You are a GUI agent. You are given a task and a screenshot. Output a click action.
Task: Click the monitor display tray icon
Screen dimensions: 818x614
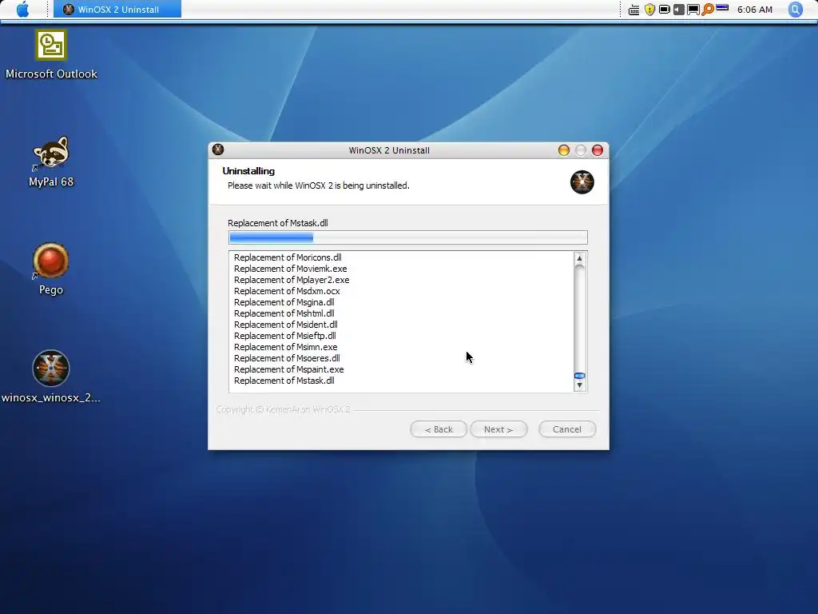(693, 10)
